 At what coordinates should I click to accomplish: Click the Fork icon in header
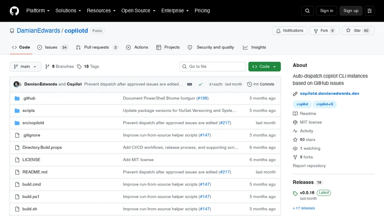click(x=316, y=31)
